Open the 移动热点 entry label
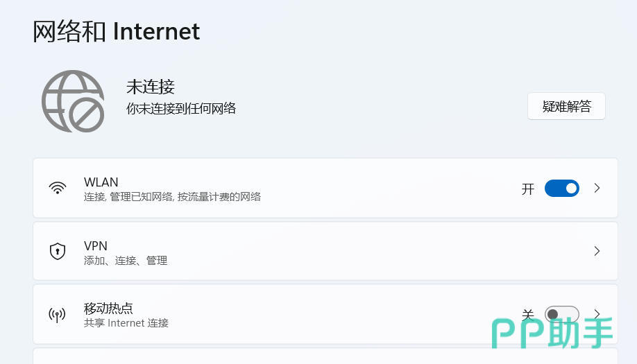This screenshot has width=637, height=364. click(108, 308)
